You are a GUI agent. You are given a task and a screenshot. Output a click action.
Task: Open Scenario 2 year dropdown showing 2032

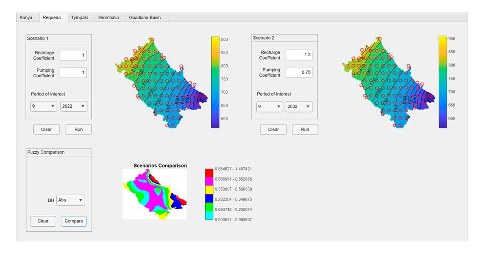[x=299, y=106]
